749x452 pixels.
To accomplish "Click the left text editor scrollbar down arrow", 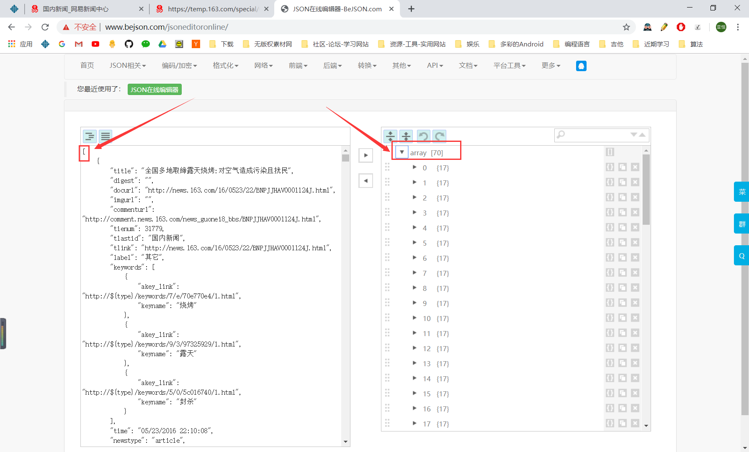I will click(x=345, y=442).
